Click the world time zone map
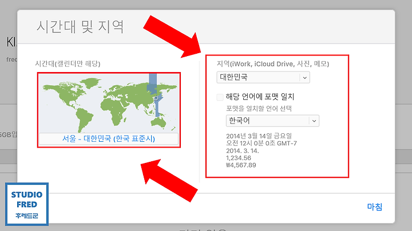 109,103
